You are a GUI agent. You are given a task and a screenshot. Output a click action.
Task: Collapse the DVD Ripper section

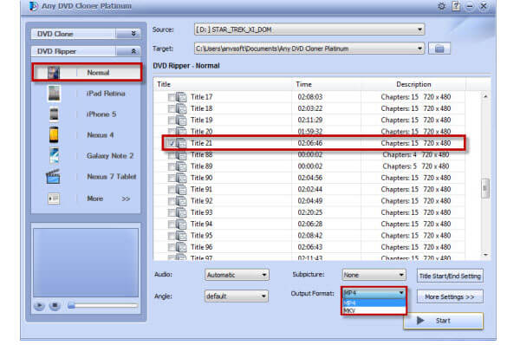pos(133,51)
